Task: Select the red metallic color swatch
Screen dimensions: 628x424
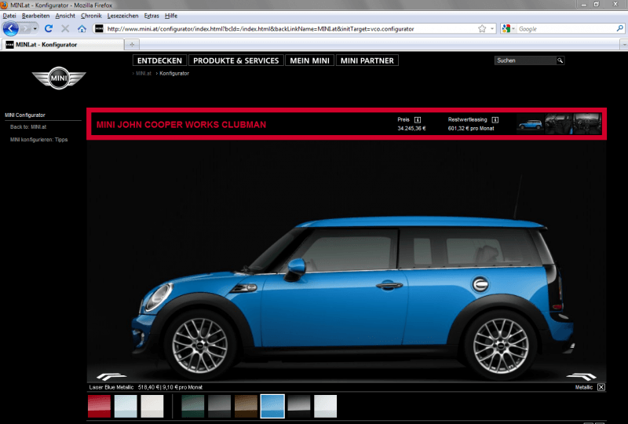Action: tap(99, 406)
